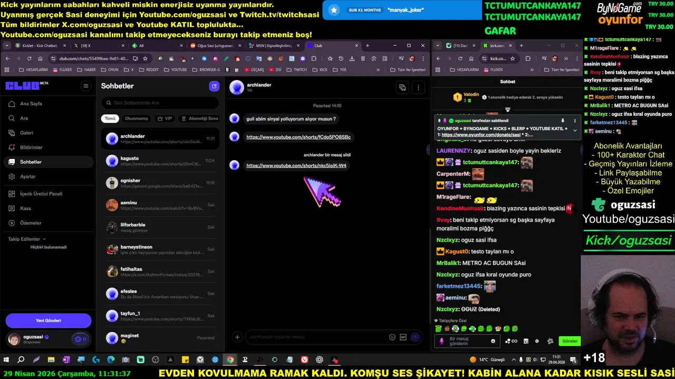Click Bir mesaj gönderin field in Kick chat
Viewport: 675px width, 379px height.
(x=467, y=341)
